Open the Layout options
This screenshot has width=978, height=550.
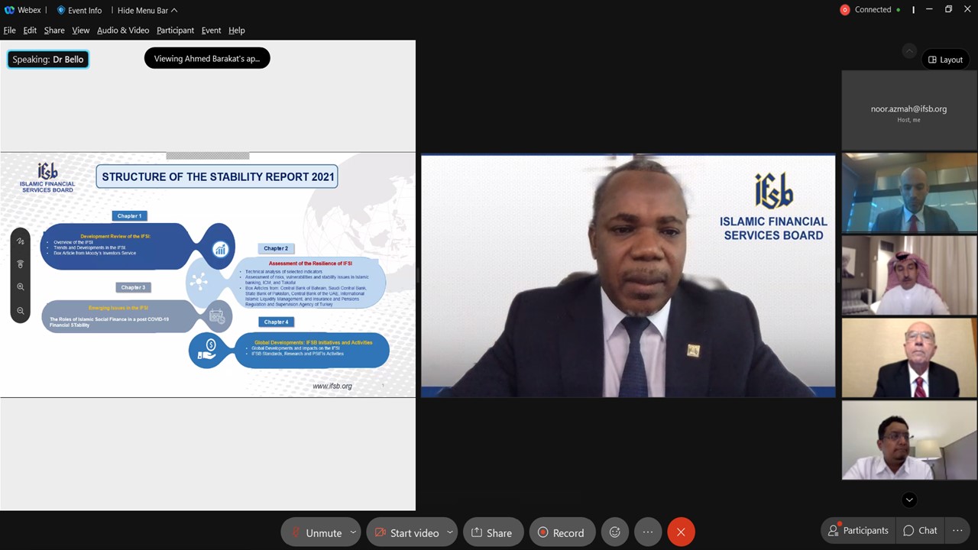point(946,60)
